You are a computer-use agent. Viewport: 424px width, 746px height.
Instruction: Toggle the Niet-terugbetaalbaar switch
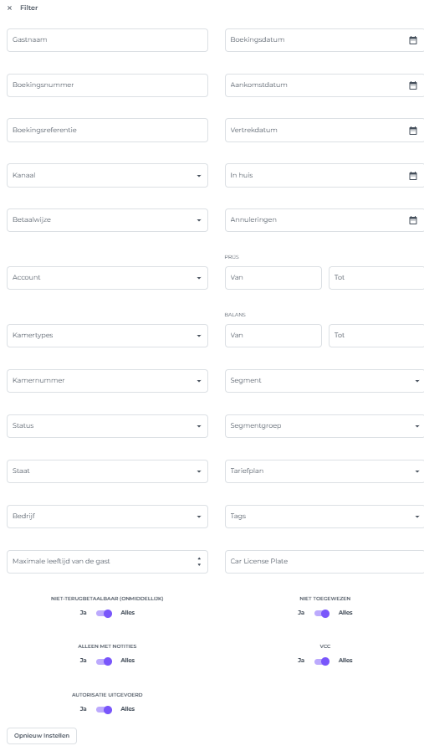[x=104, y=613]
